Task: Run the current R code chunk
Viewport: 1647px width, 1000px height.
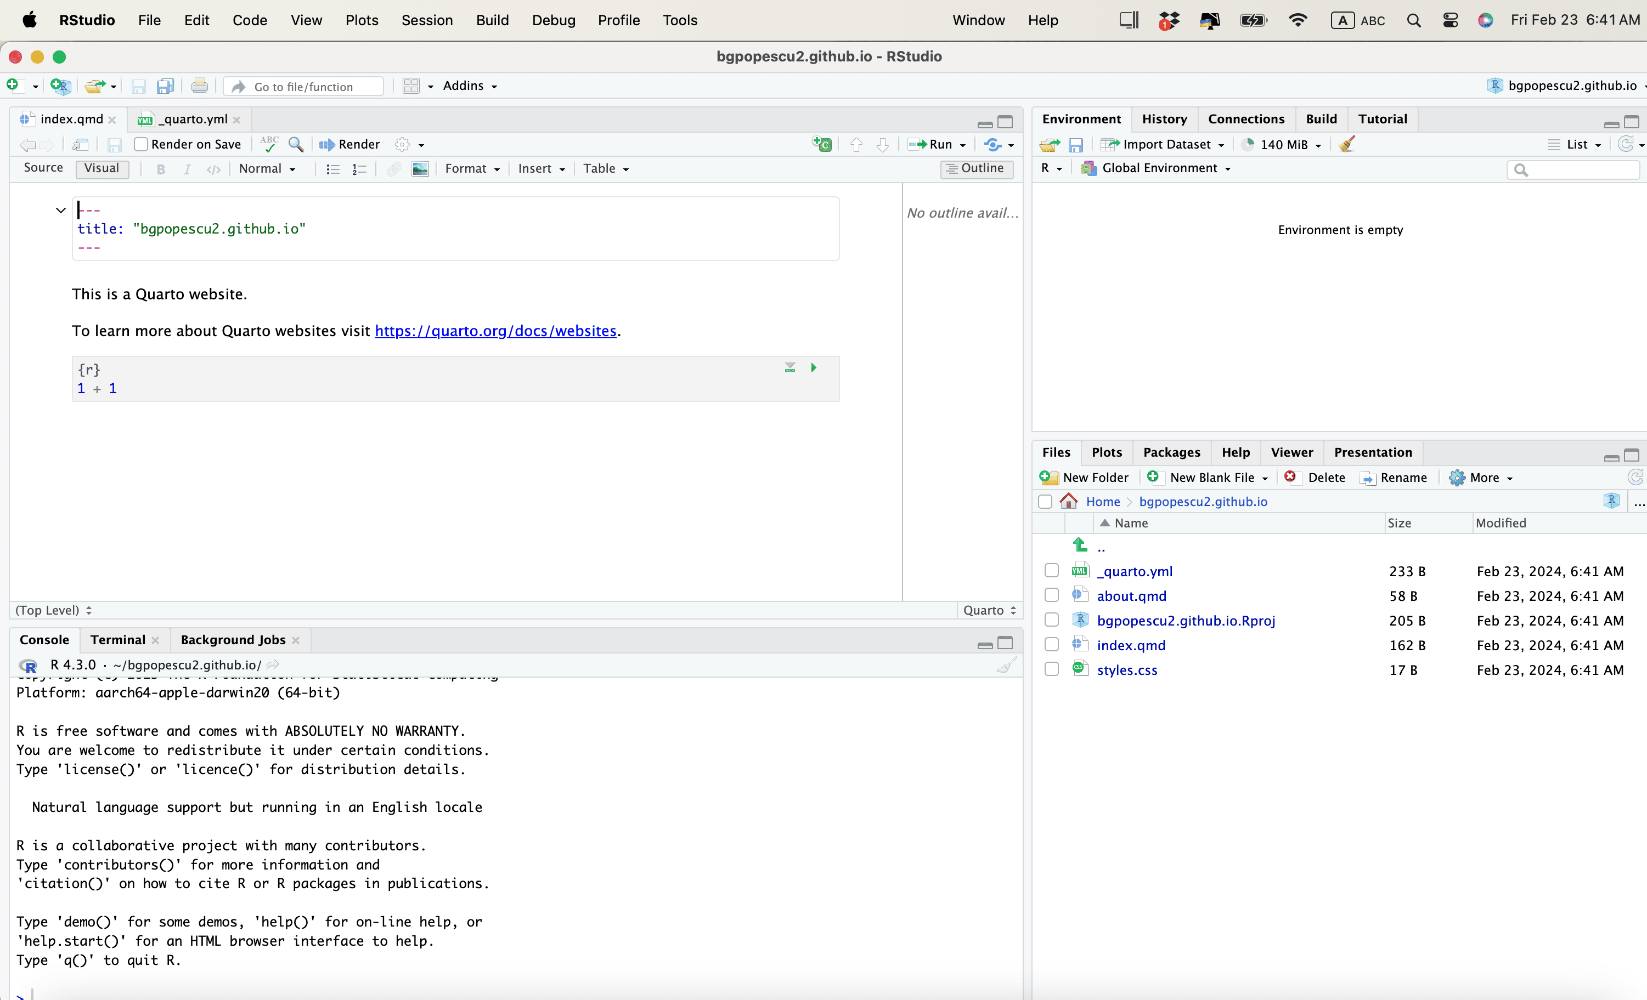Action: 814,368
